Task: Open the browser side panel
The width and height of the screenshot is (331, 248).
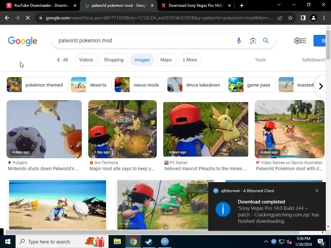Action: point(303,18)
